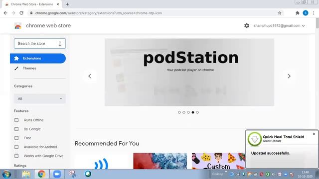Click the taskbar clock and date
This screenshot has height=179, width=319.
click(305, 175)
